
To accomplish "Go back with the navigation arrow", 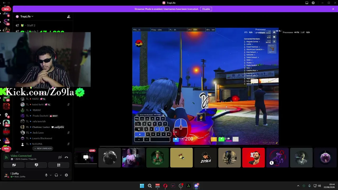I will [x=4, y=3].
